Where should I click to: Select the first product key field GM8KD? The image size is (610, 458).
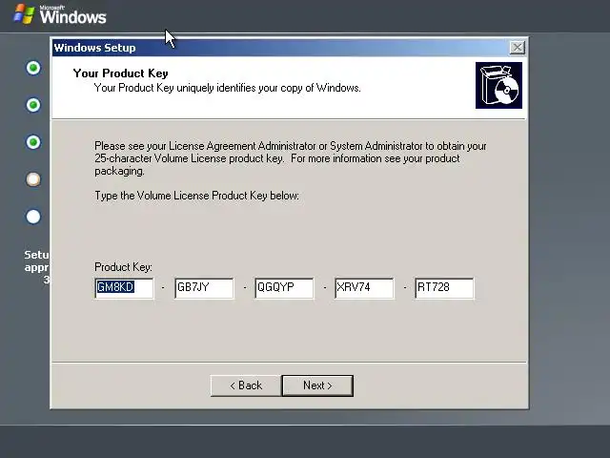coord(125,288)
